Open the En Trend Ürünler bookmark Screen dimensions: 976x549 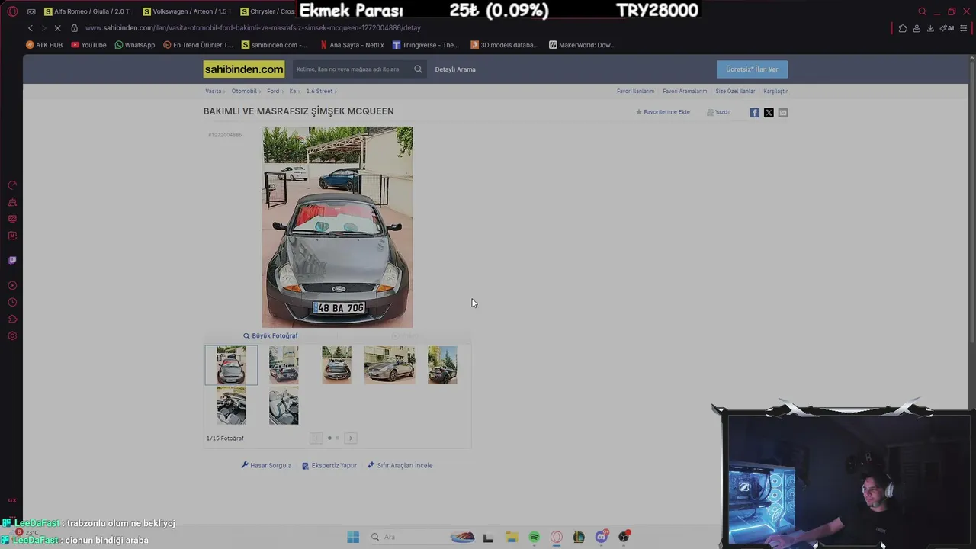click(198, 45)
